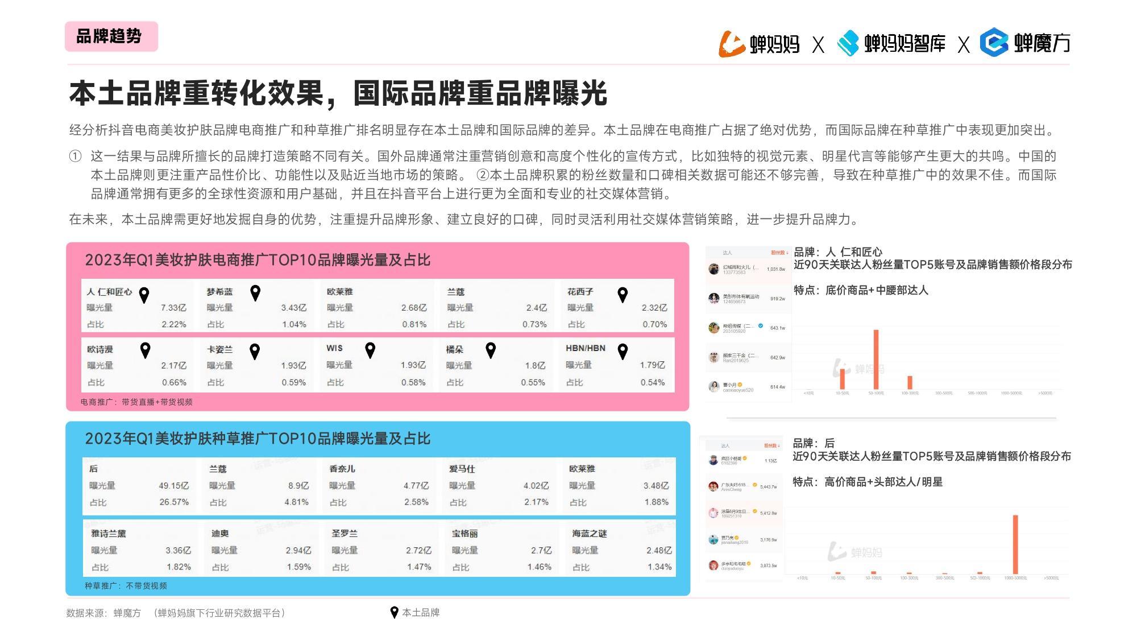This screenshot has width=1137, height=640.
Task: Select the 欧诗漫 brand name
Action: tap(100, 349)
